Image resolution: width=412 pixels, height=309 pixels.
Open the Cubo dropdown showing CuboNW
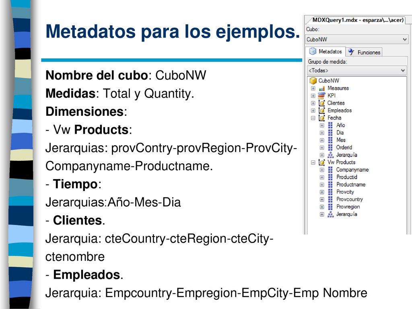[356, 39]
